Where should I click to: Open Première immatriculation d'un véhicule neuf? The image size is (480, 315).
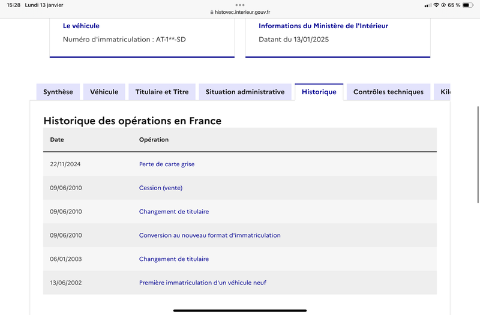[203, 283]
